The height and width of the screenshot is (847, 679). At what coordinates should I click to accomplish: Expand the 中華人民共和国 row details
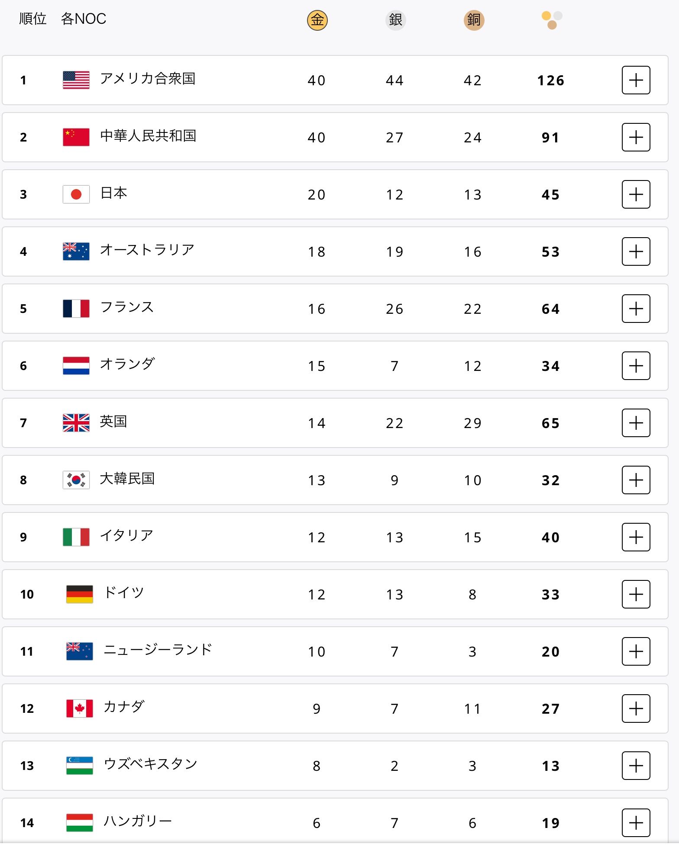636,137
